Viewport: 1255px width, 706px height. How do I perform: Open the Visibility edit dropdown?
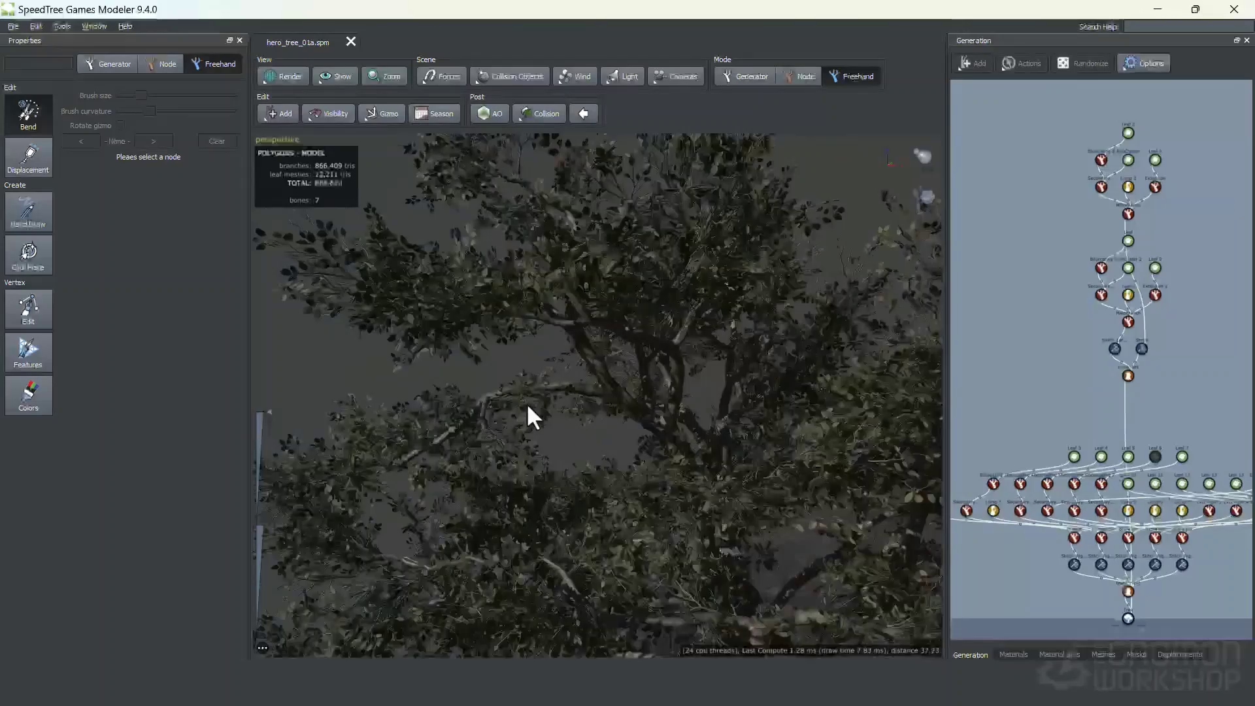328,114
